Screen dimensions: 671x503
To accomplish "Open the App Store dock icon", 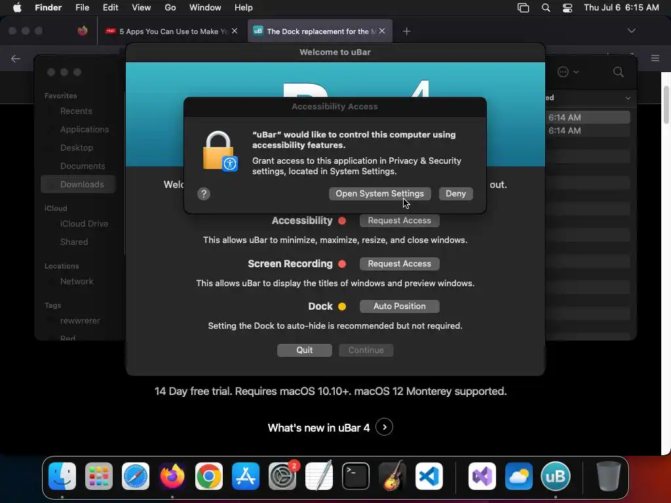I will [246, 476].
